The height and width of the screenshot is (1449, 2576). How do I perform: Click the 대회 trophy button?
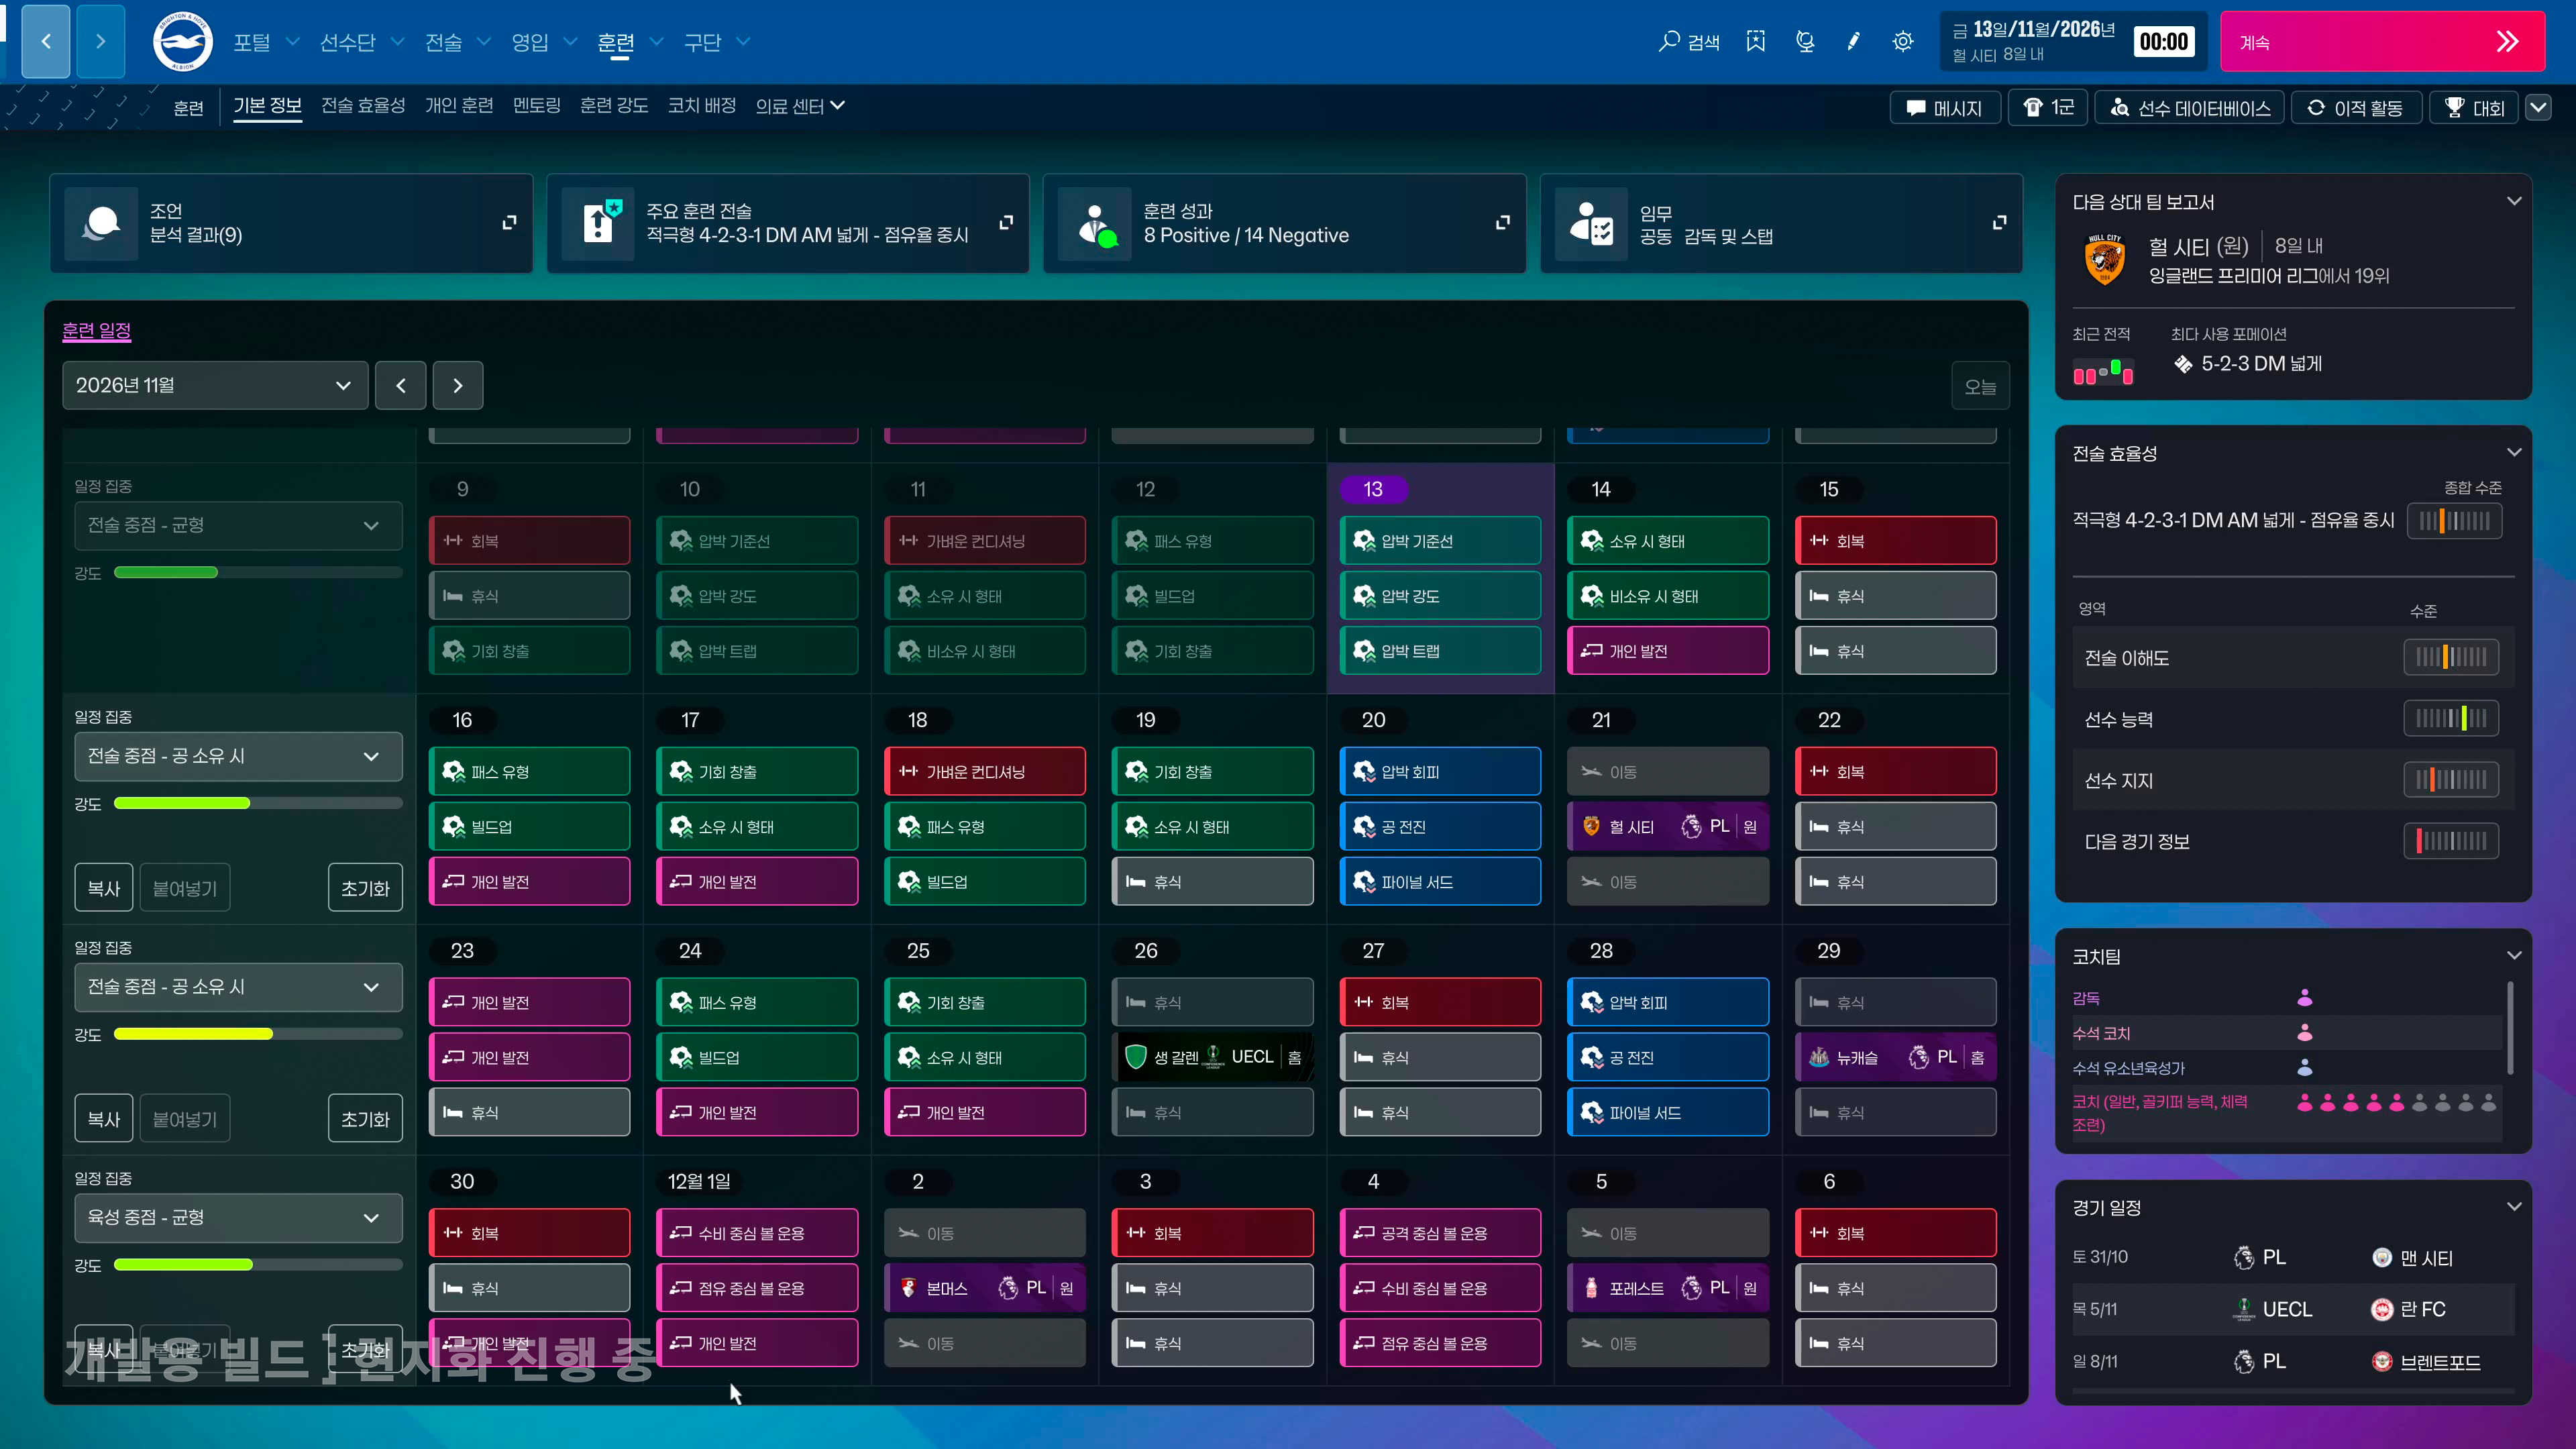2475,108
